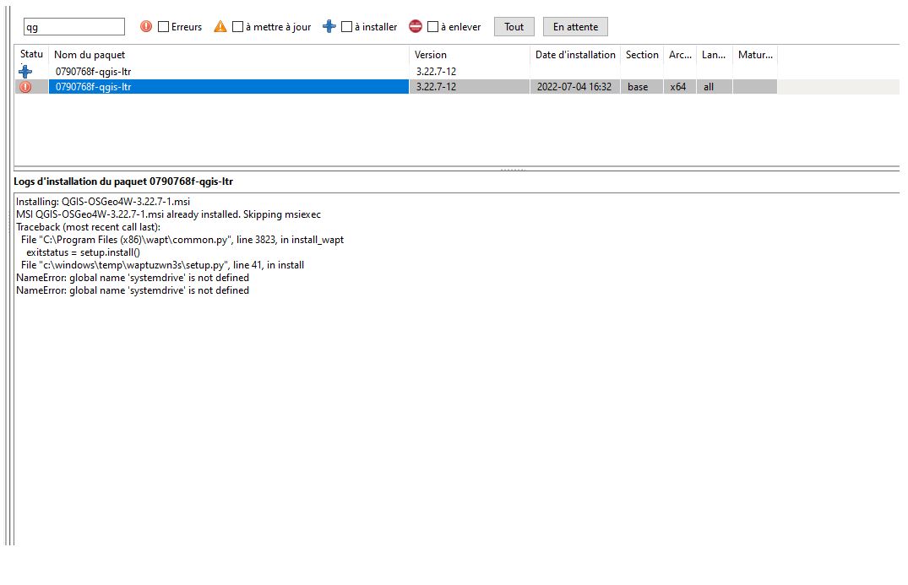This screenshot has height=585, width=908.
Task: Click the log line referencing wapt\common.py
Action: click(x=182, y=240)
